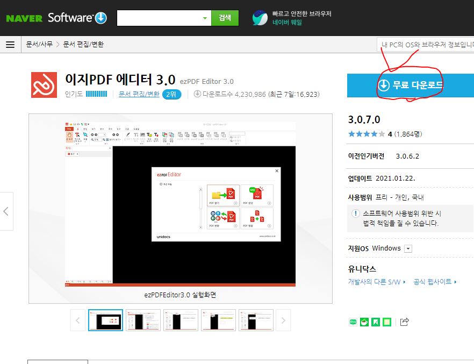The height and width of the screenshot is (364, 474).
Task: Click the 내 PC의 OS와 브라우저 정보 box
Action: click(425, 45)
